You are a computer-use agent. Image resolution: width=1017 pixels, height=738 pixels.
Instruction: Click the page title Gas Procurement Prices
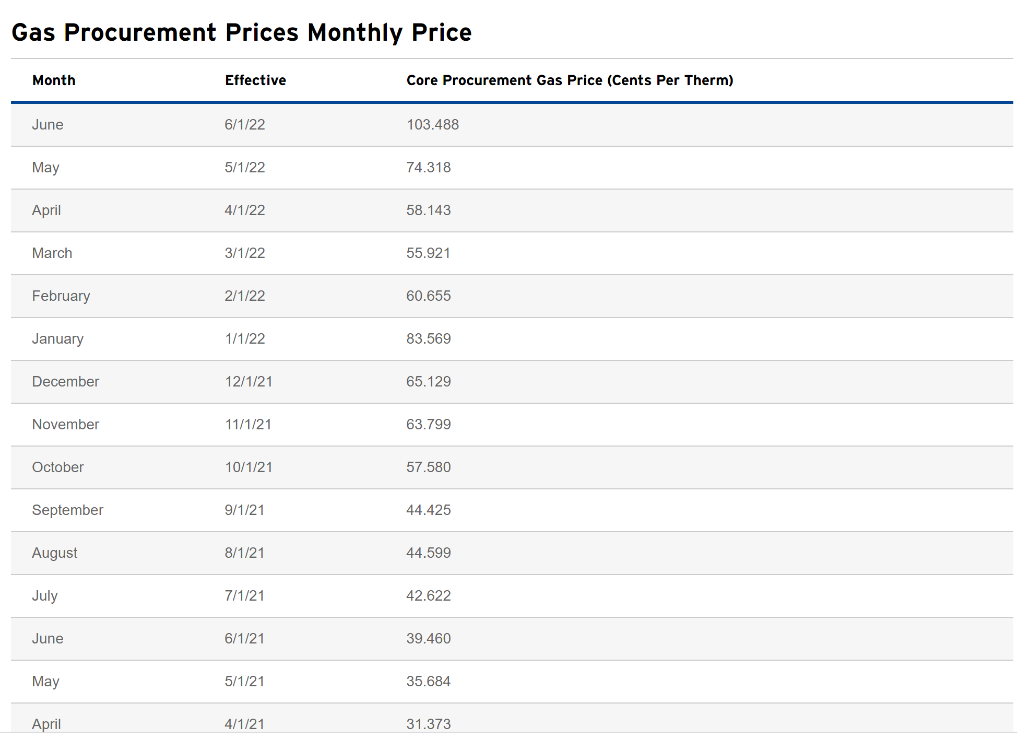[242, 32]
